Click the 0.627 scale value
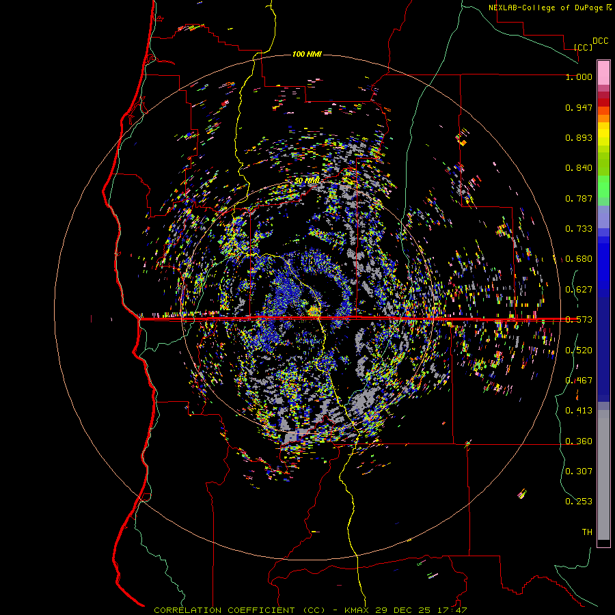Screen dimensions: 615x615 pyautogui.click(x=579, y=290)
